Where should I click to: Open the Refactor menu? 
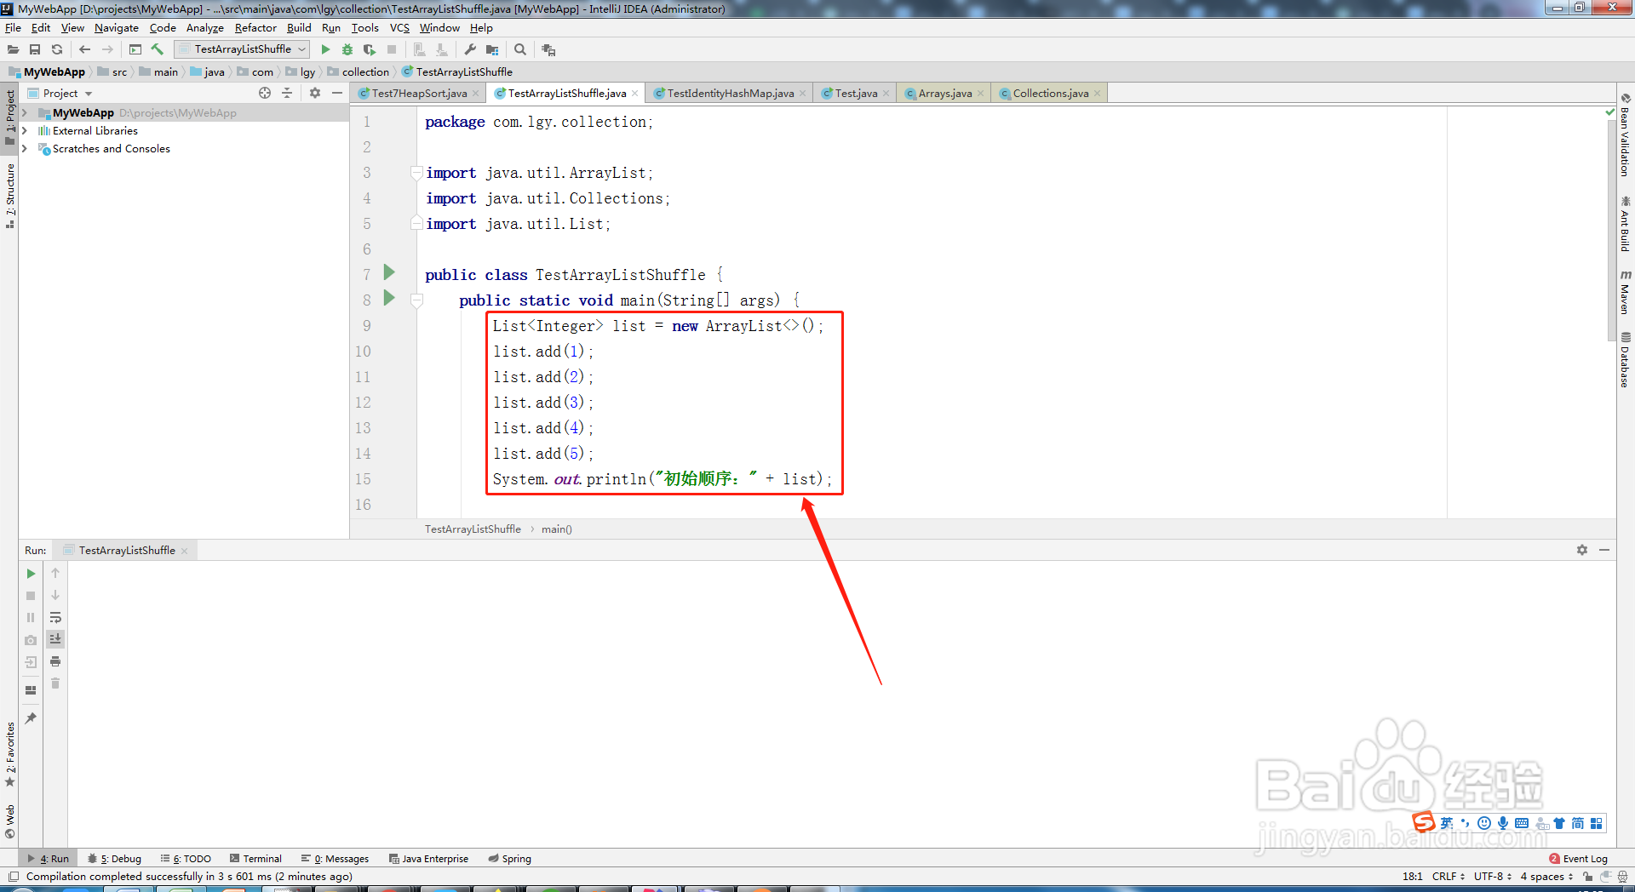[255, 28]
